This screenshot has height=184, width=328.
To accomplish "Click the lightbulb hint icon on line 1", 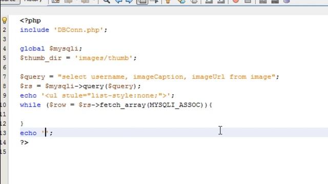I will click(x=5, y=20).
